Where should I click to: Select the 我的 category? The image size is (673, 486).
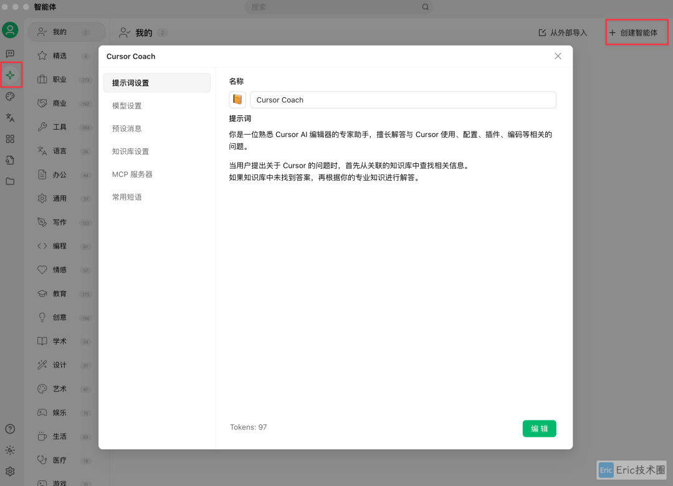pyautogui.click(x=67, y=32)
